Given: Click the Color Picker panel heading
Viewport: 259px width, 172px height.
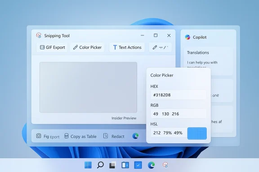Looking at the screenshot, I should click(x=162, y=75).
